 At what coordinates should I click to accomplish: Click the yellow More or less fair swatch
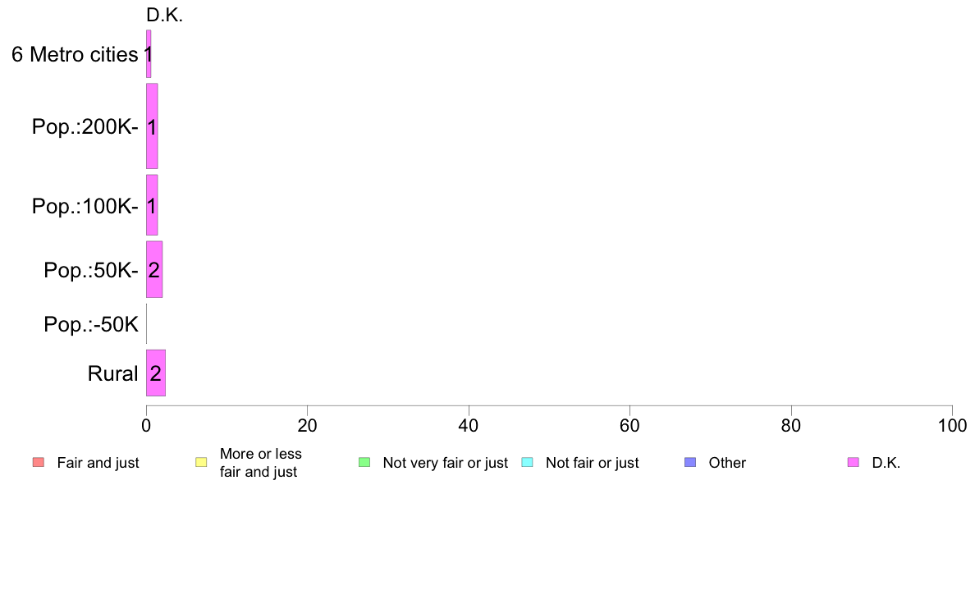point(201,462)
